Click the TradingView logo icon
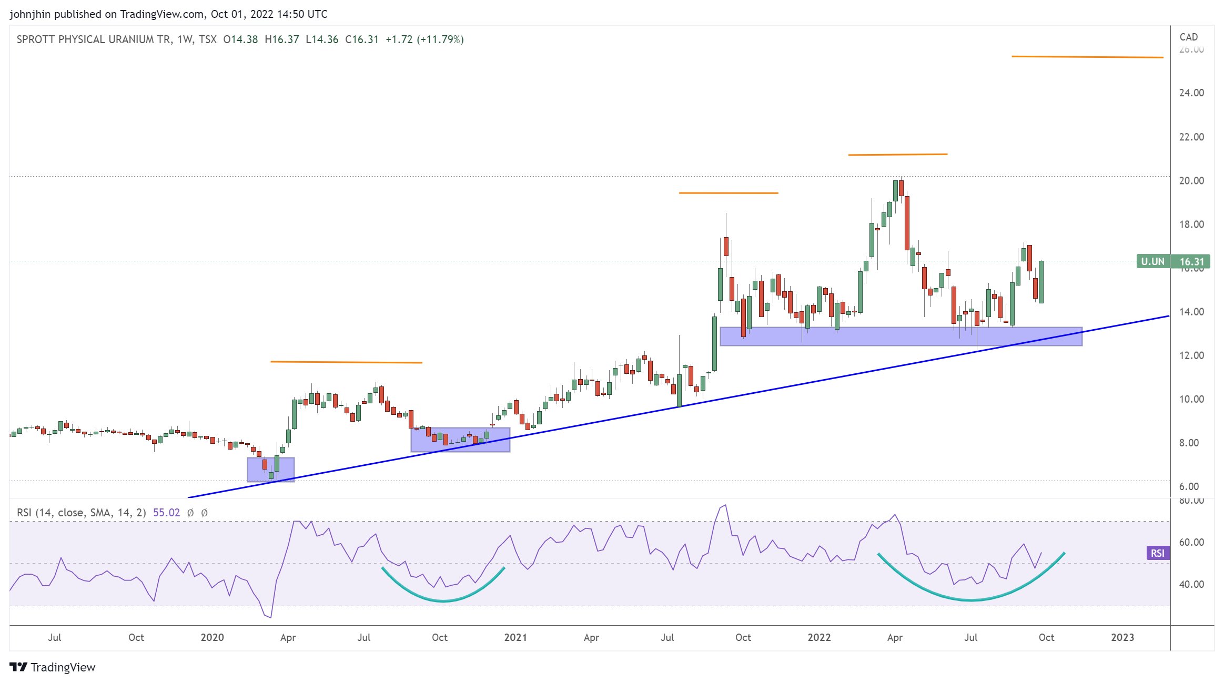Image resolution: width=1224 pixels, height=683 pixels. (x=18, y=667)
